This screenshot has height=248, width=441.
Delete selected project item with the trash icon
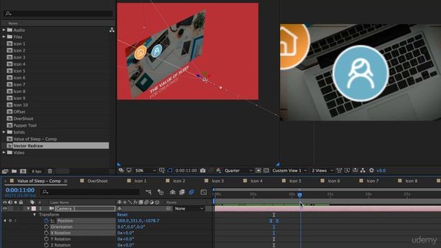[x=50, y=171]
